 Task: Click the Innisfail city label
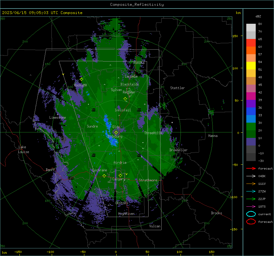123,110
